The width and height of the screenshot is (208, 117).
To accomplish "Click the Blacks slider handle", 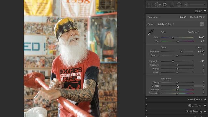I will [177, 72].
